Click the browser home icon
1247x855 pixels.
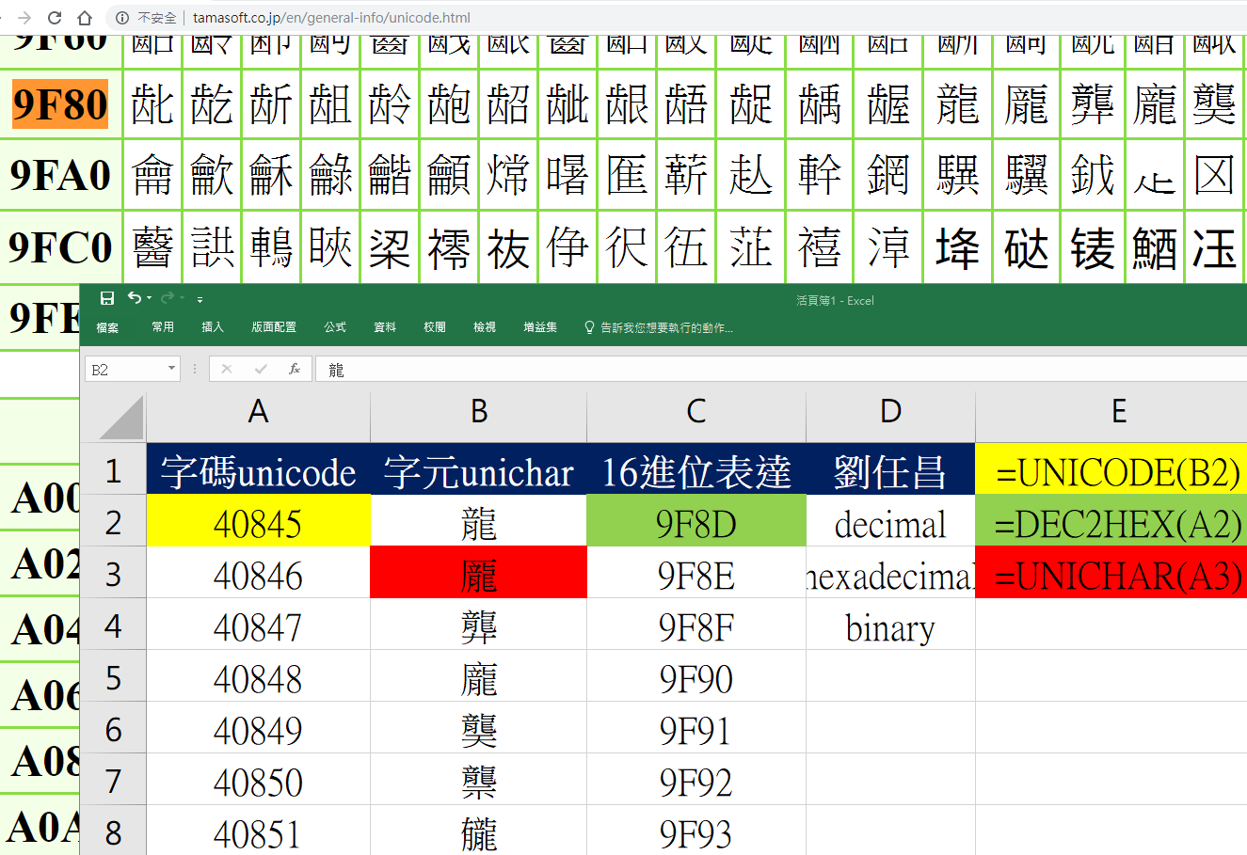[x=85, y=16]
